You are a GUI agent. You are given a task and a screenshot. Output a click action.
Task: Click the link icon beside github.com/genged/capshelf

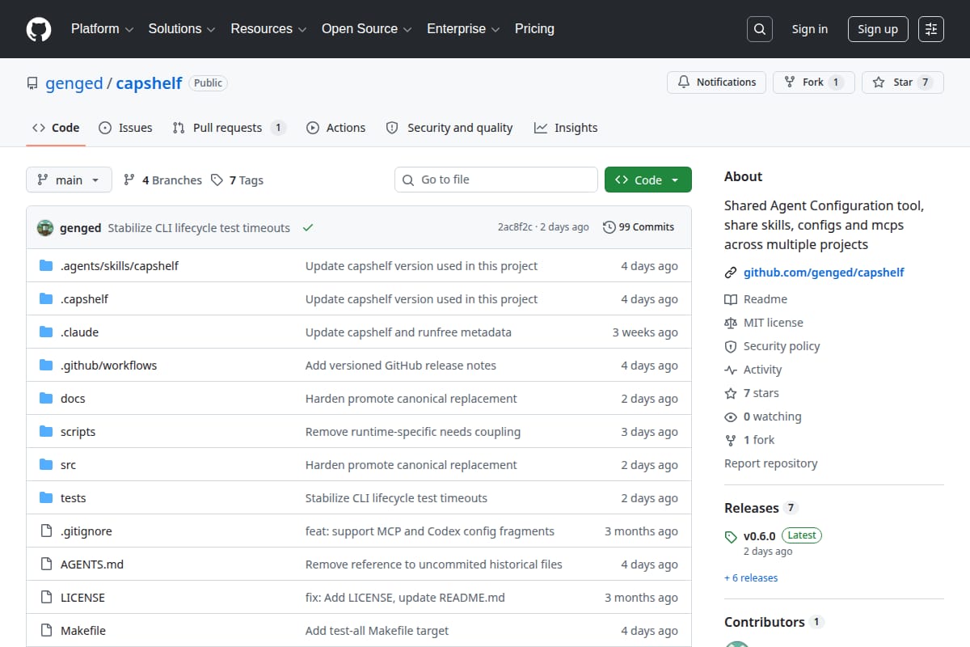pos(731,273)
